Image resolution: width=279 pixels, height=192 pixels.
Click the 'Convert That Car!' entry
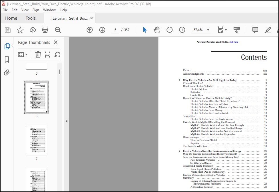(x=193, y=83)
